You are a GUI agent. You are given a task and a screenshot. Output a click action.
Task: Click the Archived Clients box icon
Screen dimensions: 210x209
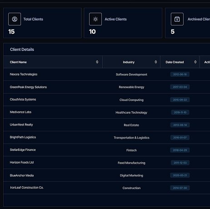(x=177, y=19)
